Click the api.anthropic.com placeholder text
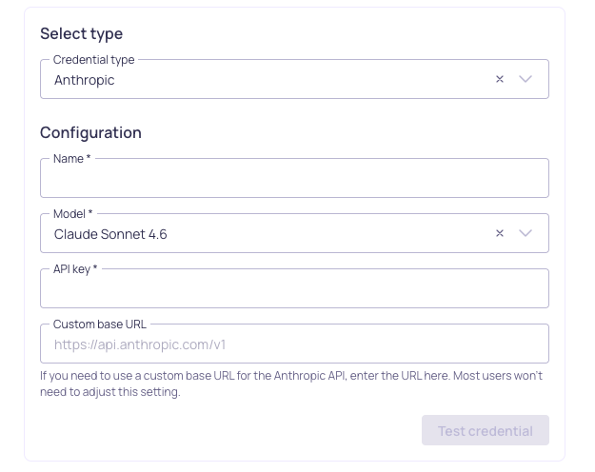Screen dimensions: 595x472 coord(140,344)
